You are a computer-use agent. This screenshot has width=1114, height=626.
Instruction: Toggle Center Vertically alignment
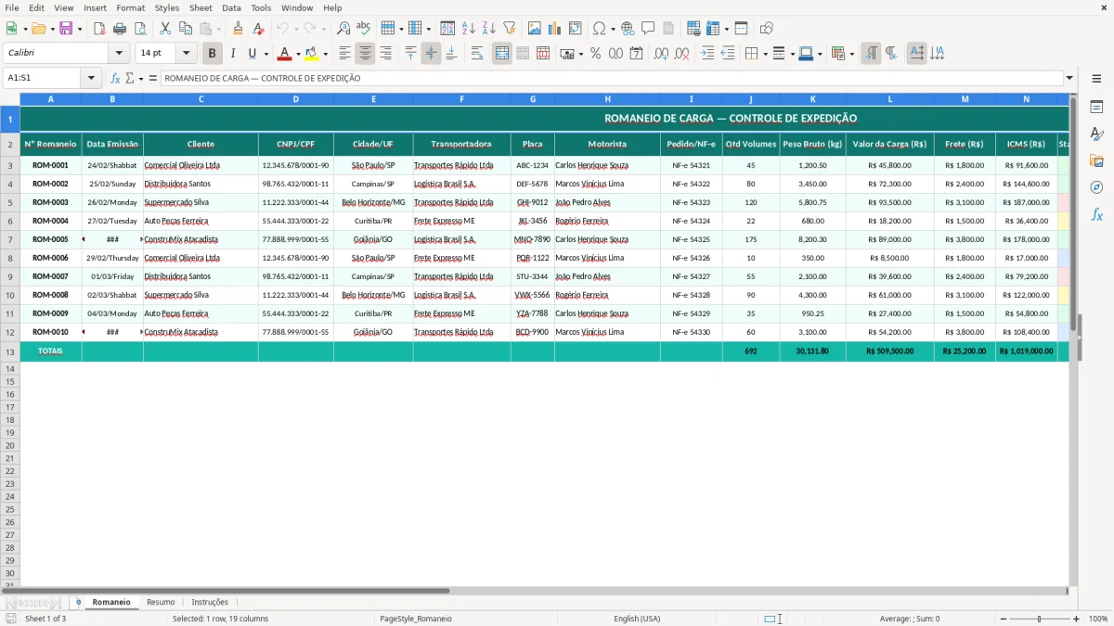point(431,54)
